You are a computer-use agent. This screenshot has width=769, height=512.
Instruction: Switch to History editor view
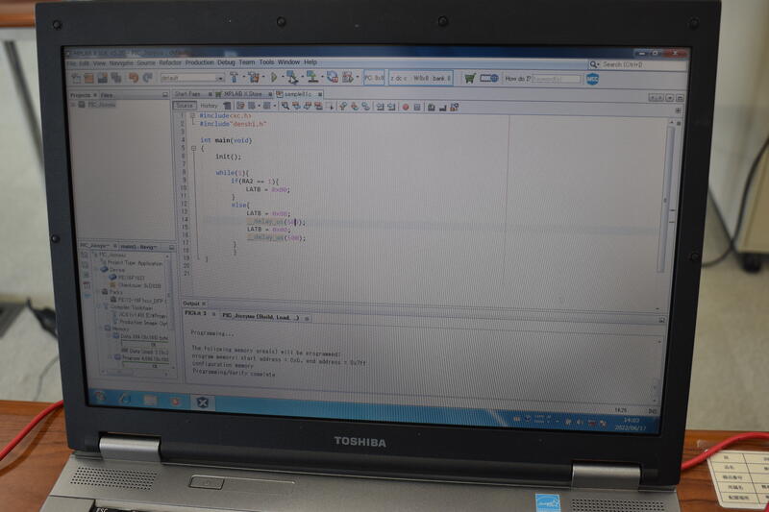coord(209,106)
